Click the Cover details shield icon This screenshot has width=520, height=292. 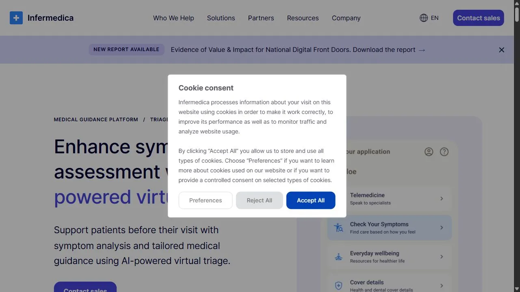[x=339, y=286]
